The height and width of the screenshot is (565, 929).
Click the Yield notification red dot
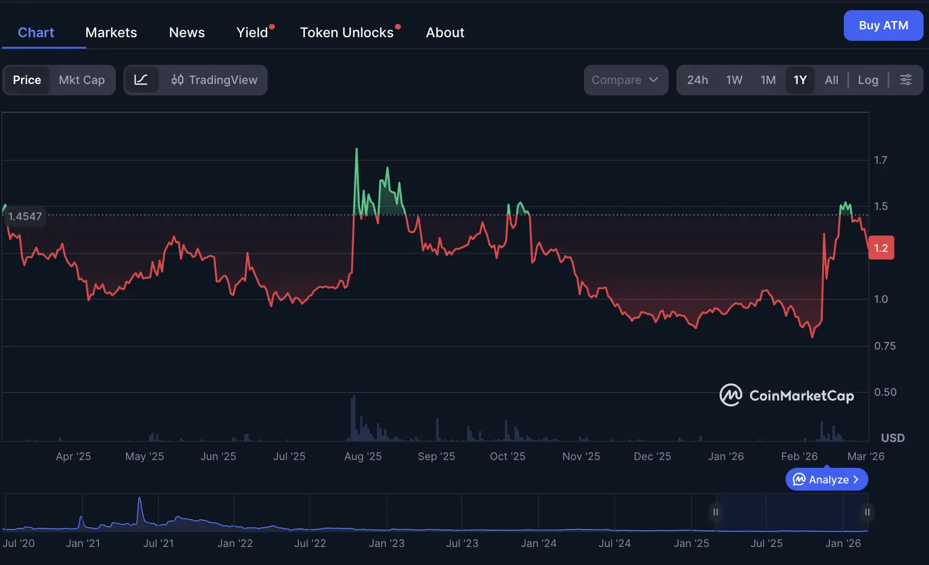pyautogui.click(x=271, y=25)
